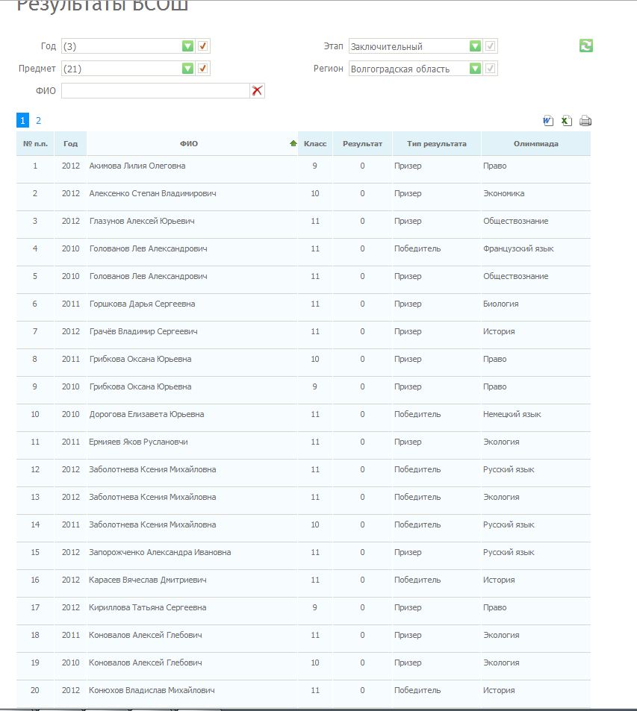Screen dimensions: 637x711
Task: Go to page 2 of results
Action: click(38, 121)
